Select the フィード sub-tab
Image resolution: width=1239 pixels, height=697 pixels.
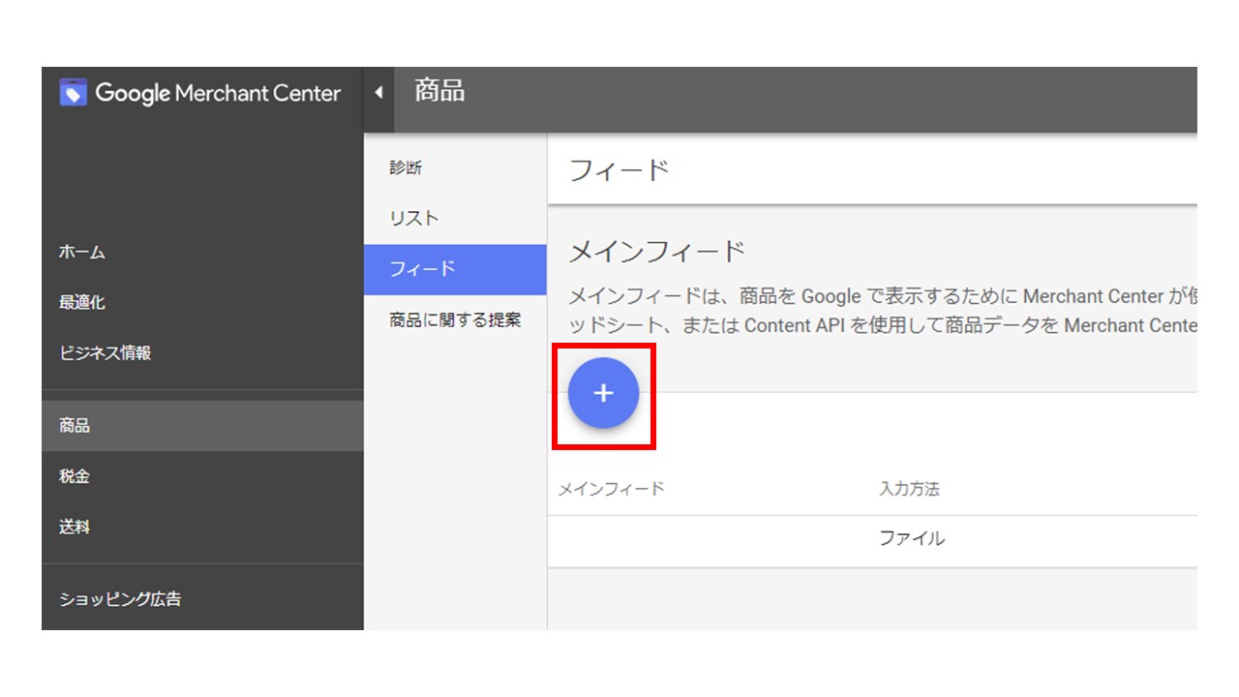[x=455, y=269]
